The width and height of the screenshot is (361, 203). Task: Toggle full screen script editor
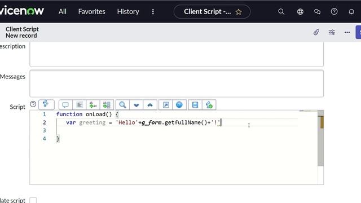pyautogui.click(x=166, y=105)
